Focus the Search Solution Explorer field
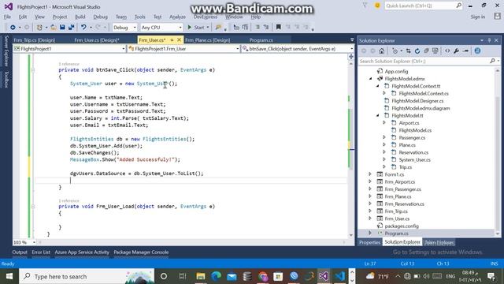 (424, 61)
